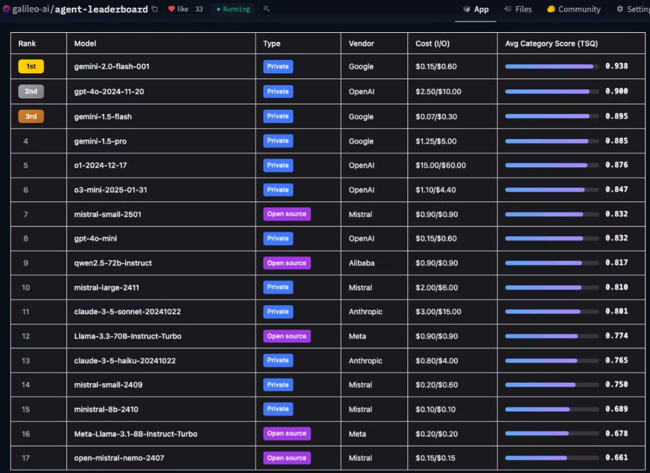The image size is (650, 473).
Task: Sort by the Model column header
Action: point(85,44)
